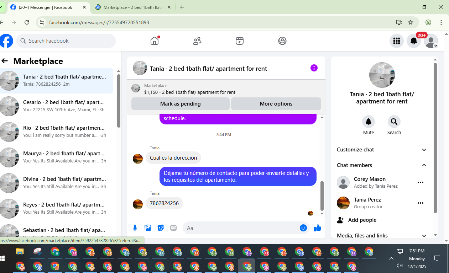
Task: Choose a sticker icon
Action: coord(161,228)
